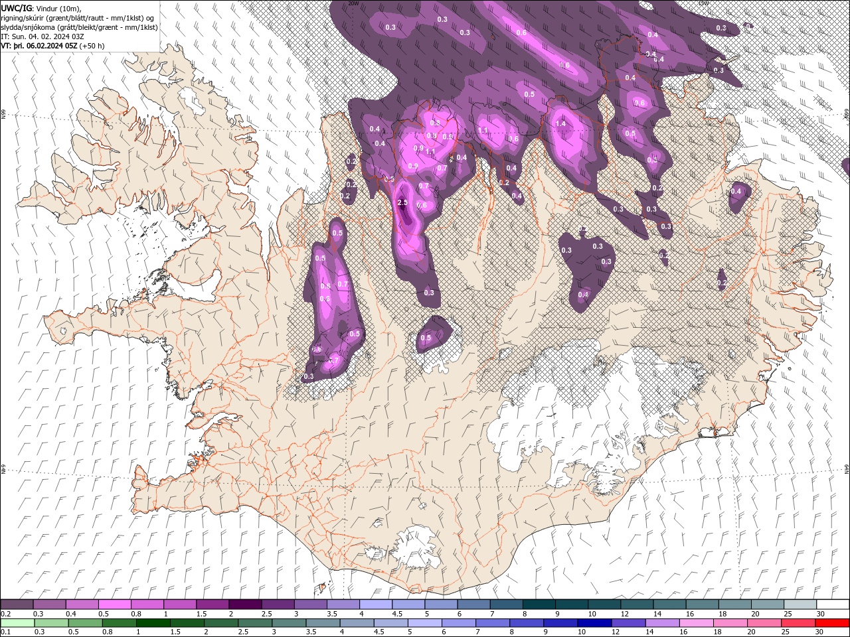Pick the snow legend swatch starting at 0.4
The image size is (850, 637).
click(82, 604)
